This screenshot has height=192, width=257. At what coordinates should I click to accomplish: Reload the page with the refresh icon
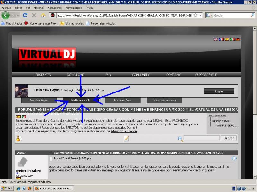click(x=25, y=15)
